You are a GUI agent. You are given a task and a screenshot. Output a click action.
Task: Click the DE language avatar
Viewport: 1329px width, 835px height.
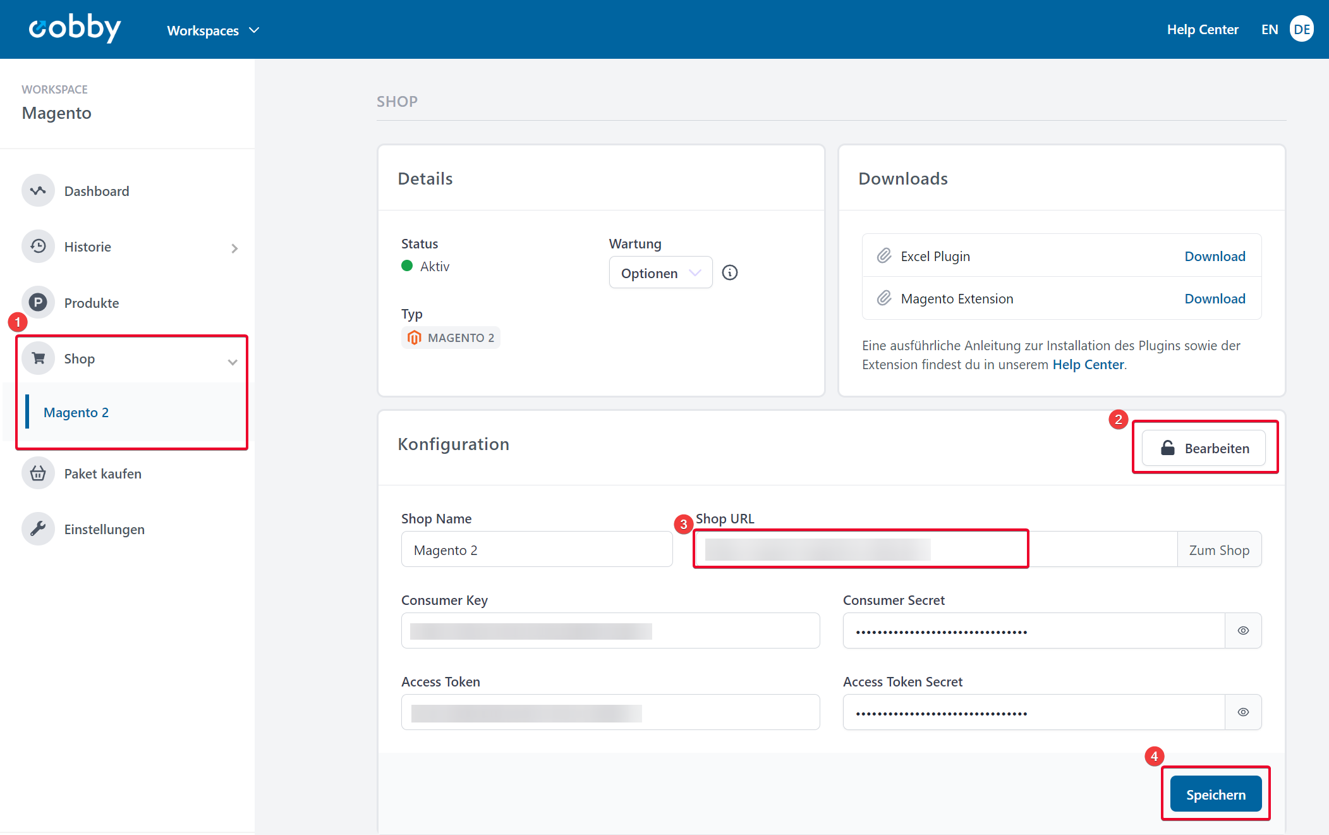[1302, 29]
